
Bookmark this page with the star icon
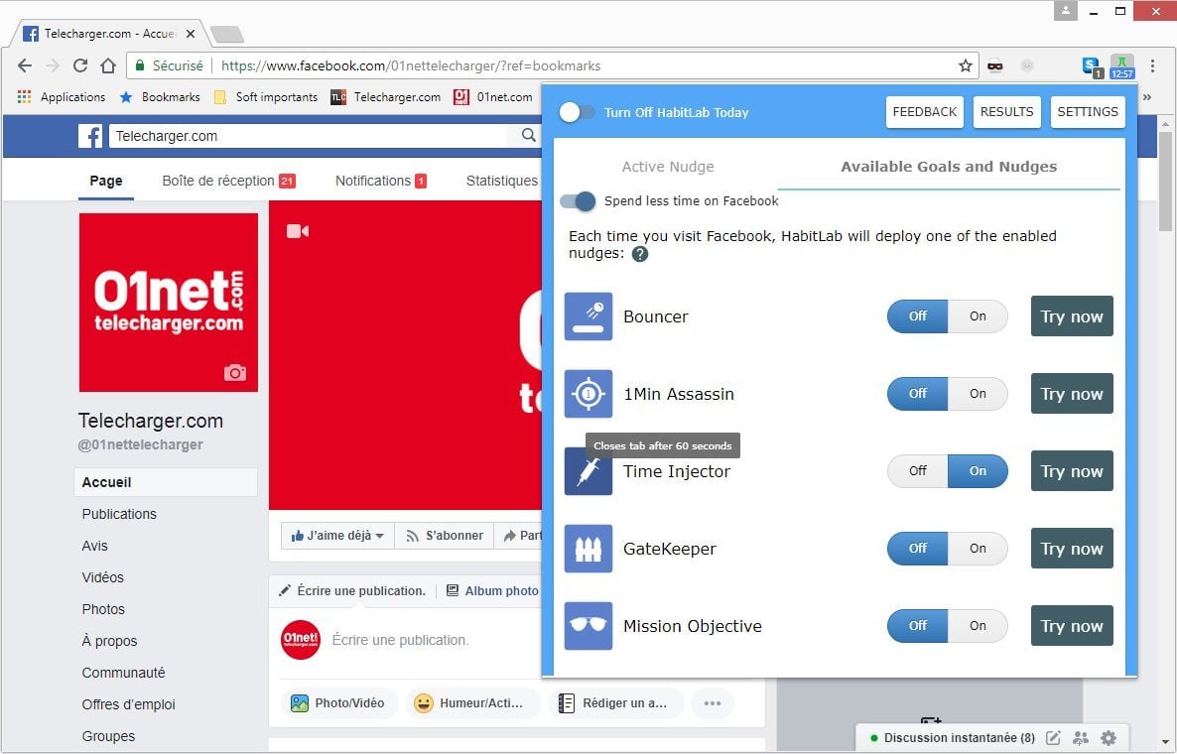(965, 66)
